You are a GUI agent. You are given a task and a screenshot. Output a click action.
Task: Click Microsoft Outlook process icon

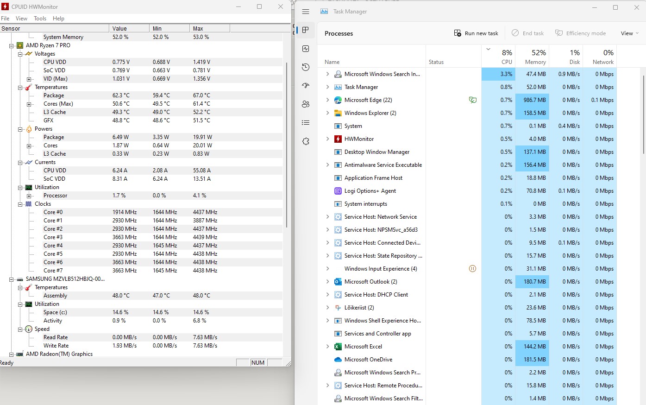338,282
